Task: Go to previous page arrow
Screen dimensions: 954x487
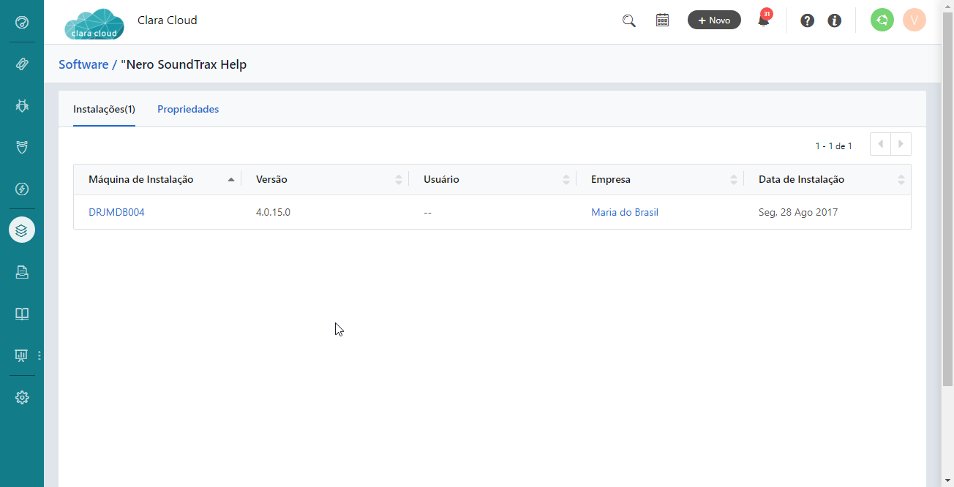Action: (x=880, y=144)
